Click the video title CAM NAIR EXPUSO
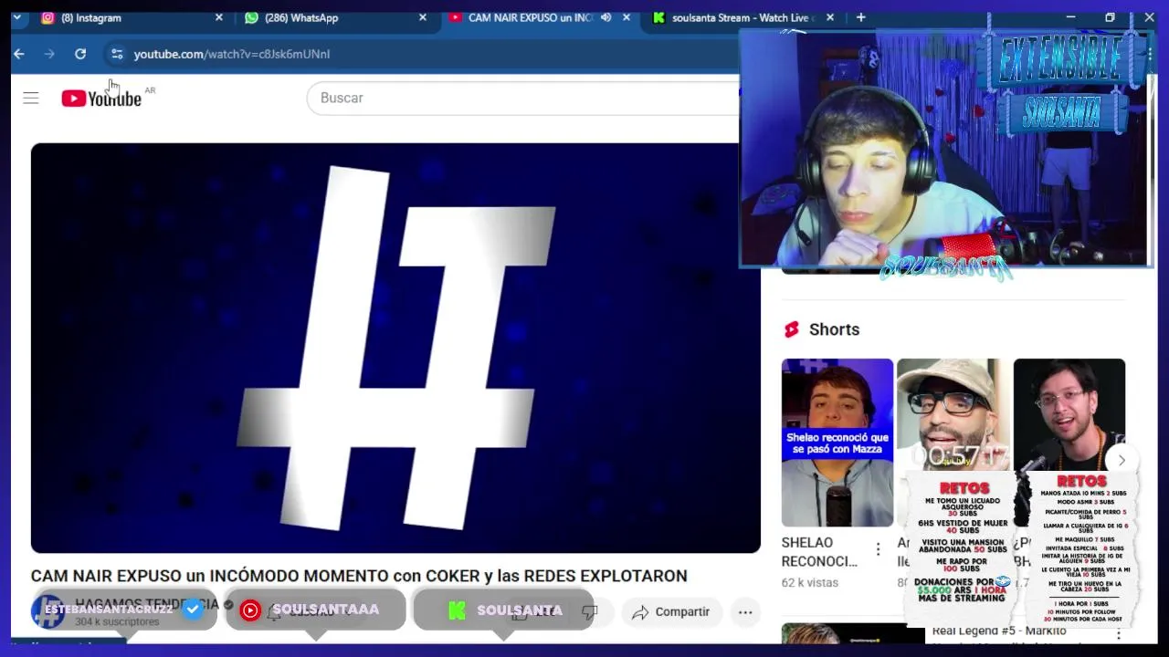Screen dimensions: 1169x657 point(359,576)
